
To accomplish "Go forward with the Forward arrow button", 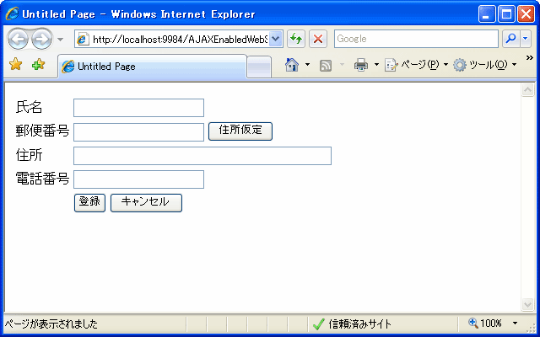I will coord(42,40).
